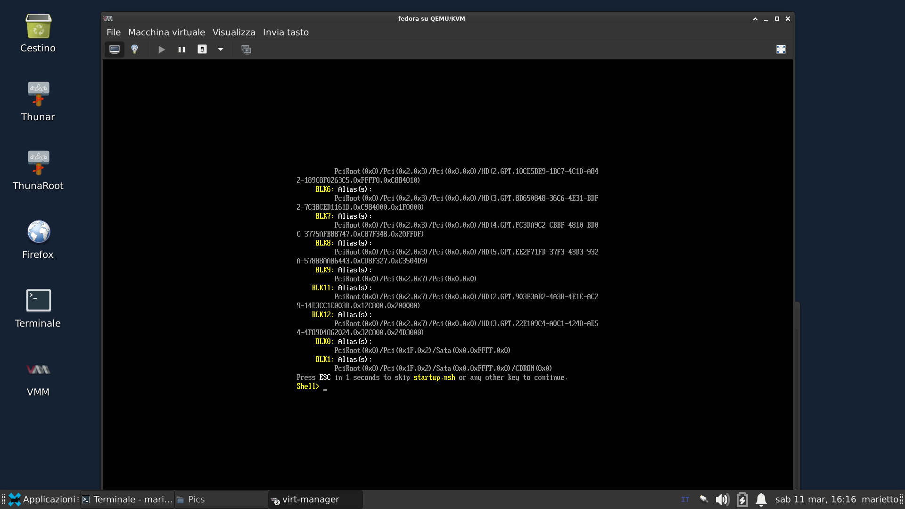This screenshot has width=905, height=509.
Task: Click the BLK9: label in the console
Action: tap(325, 270)
